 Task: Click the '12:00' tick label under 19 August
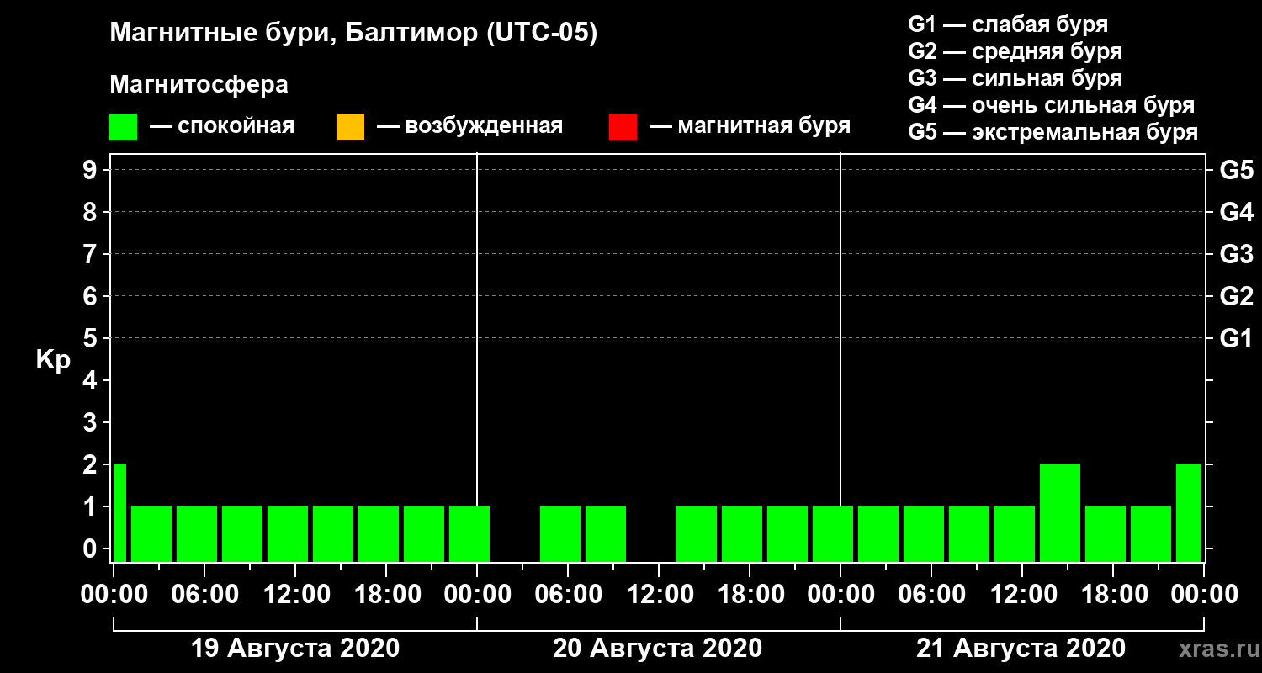(x=295, y=595)
